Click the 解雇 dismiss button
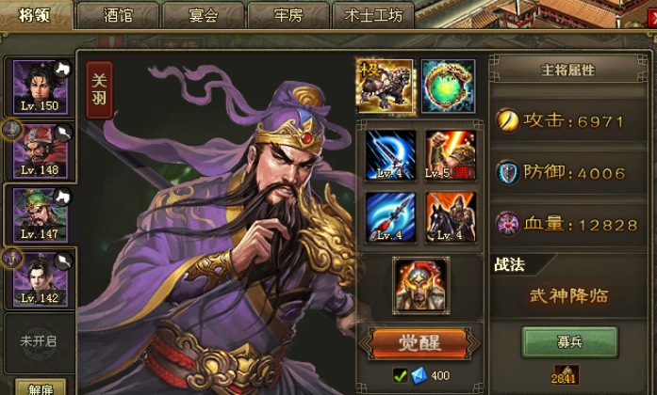 click(41, 387)
